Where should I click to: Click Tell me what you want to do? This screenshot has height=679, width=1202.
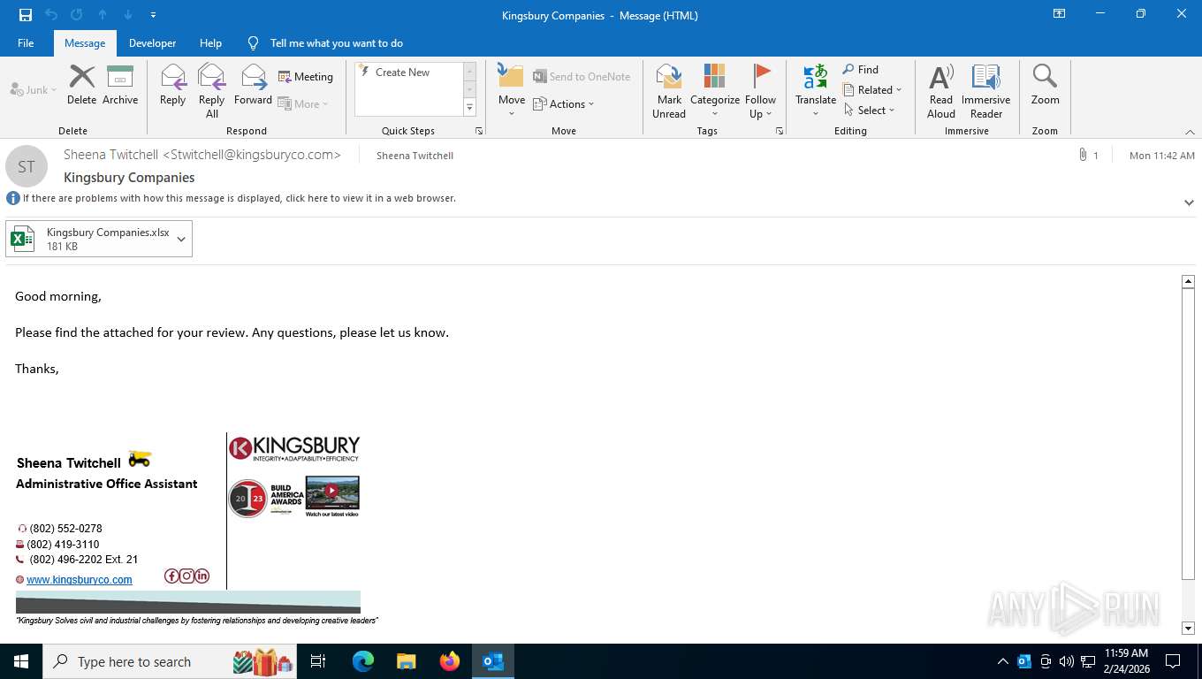336,42
